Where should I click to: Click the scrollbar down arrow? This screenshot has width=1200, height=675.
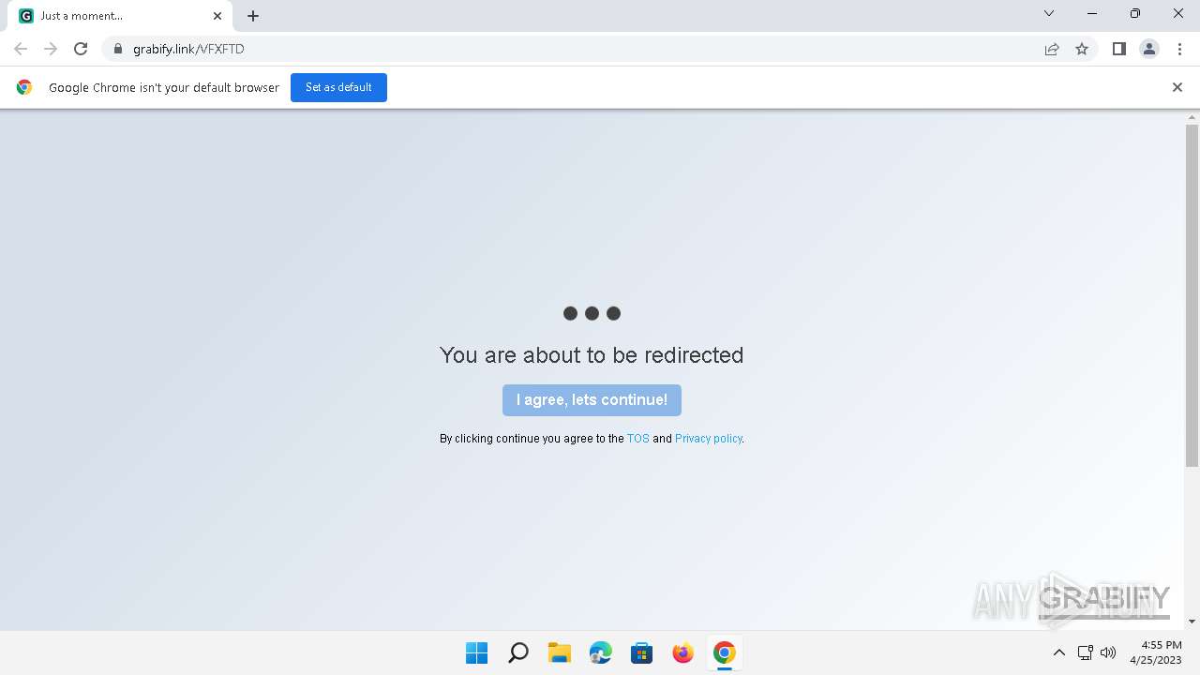(1192, 621)
